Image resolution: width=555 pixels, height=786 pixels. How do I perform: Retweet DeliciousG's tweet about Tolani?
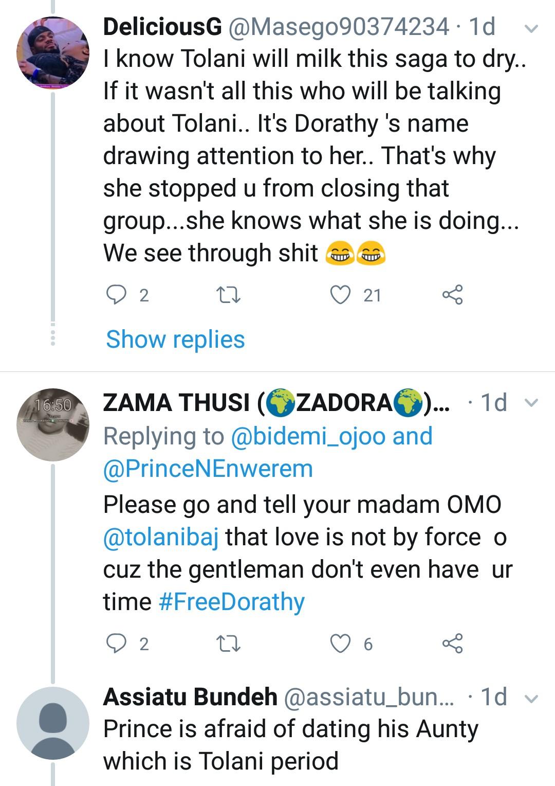(x=227, y=295)
